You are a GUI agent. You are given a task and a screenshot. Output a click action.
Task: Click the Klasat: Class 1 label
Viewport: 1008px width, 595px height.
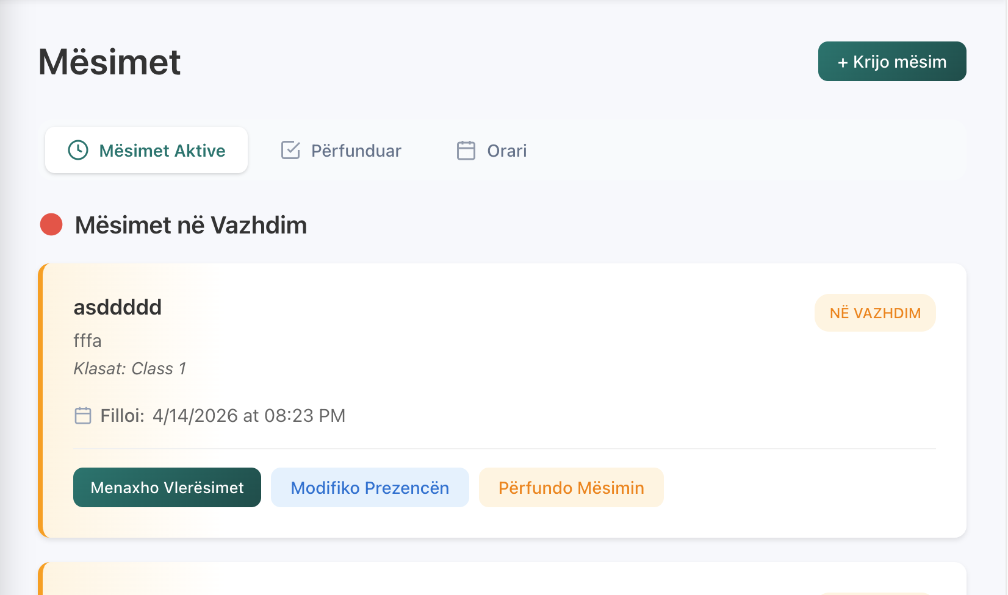(x=130, y=369)
